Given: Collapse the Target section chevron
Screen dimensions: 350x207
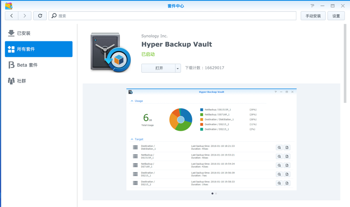Looking at the screenshot, I should pos(132,139).
